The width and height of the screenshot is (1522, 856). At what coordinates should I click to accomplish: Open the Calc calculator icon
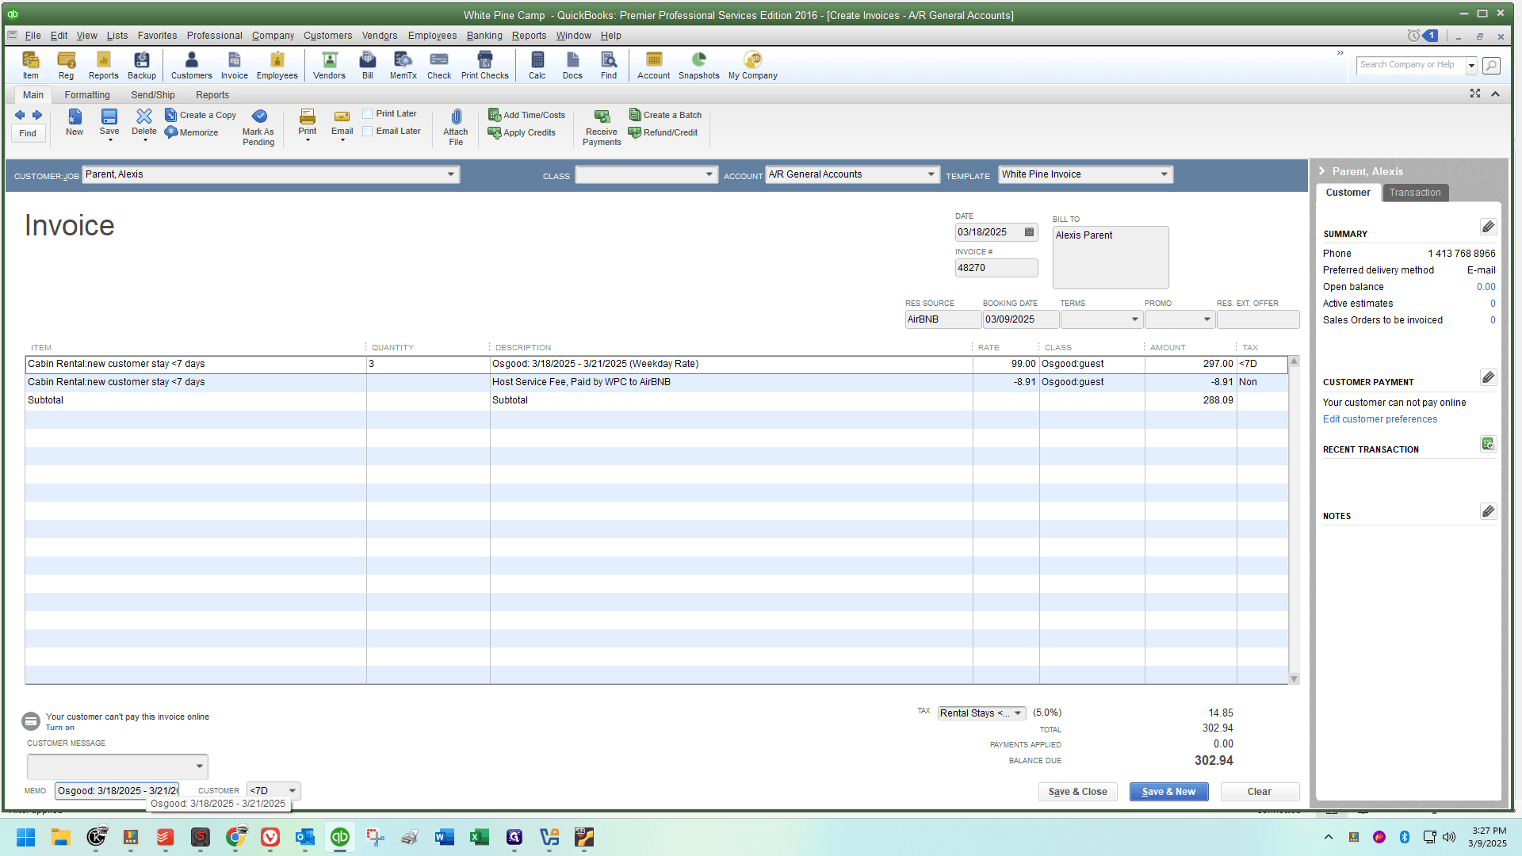(x=537, y=65)
